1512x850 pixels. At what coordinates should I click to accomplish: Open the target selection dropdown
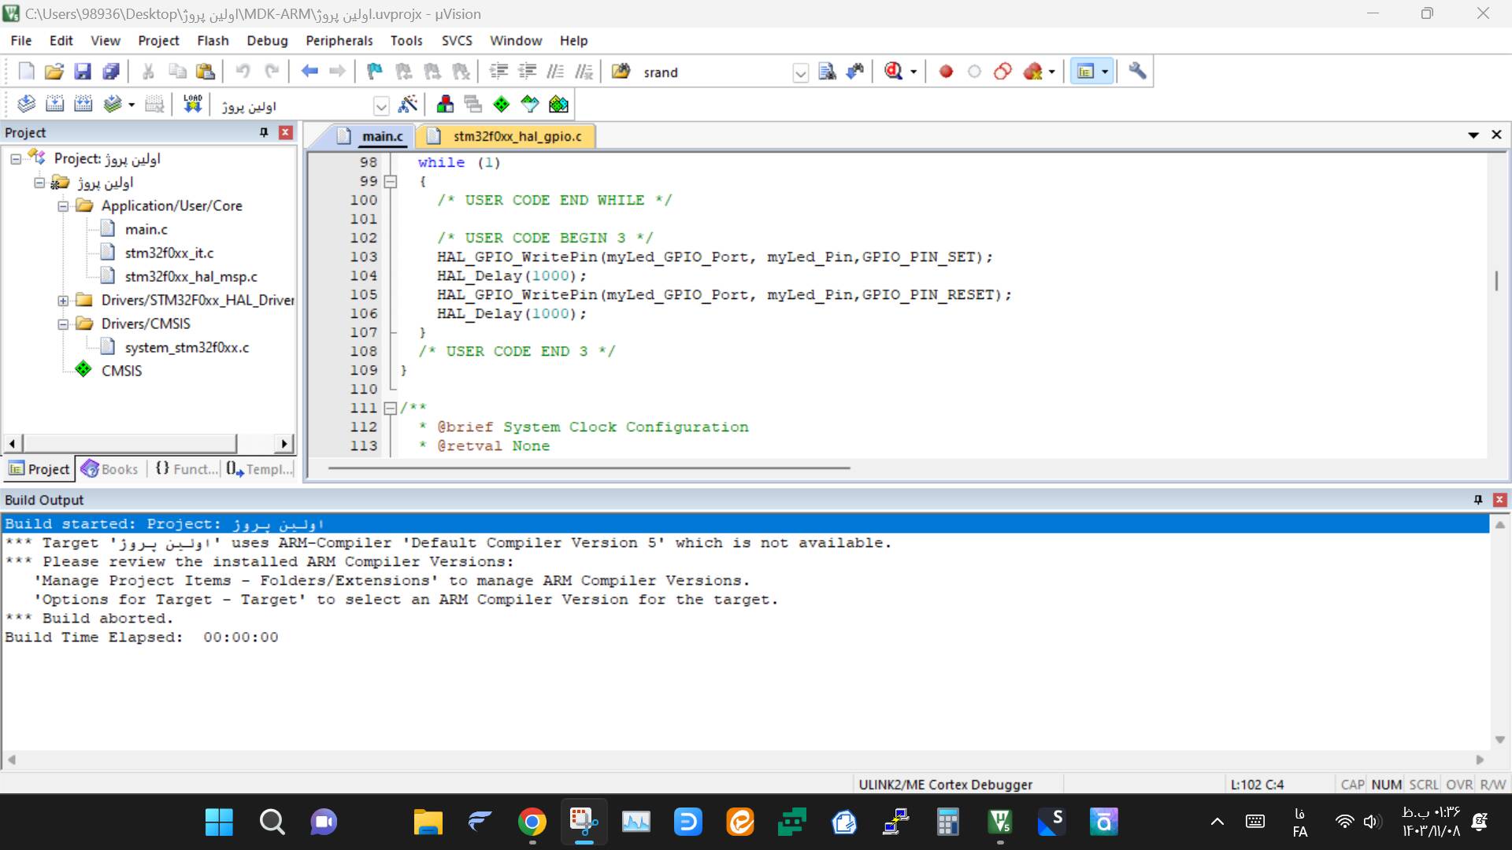(381, 105)
